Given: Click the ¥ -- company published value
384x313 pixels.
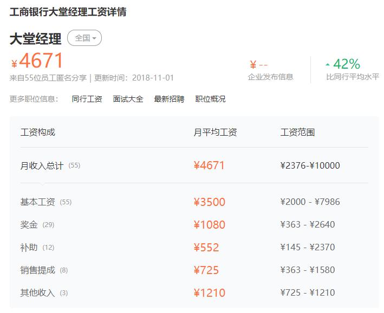Looking at the screenshot, I should tap(258, 65).
